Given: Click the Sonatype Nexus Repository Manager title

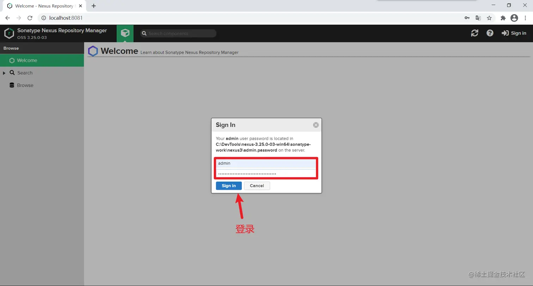Looking at the screenshot, I should click(x=62, y=30).
